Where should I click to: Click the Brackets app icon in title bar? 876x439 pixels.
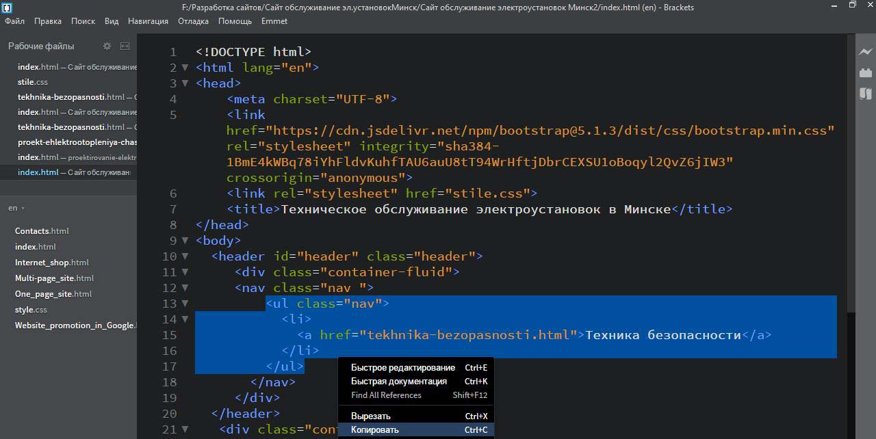click(x=6, y=8)
